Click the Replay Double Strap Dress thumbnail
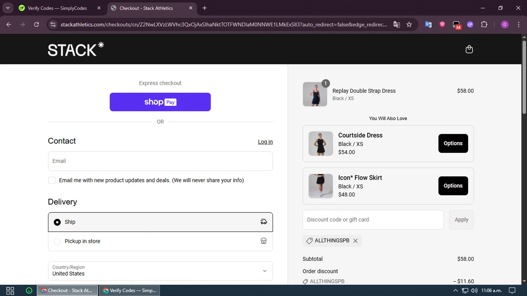The width and height of the screenshot is (527, 296). tap(315, 94)
